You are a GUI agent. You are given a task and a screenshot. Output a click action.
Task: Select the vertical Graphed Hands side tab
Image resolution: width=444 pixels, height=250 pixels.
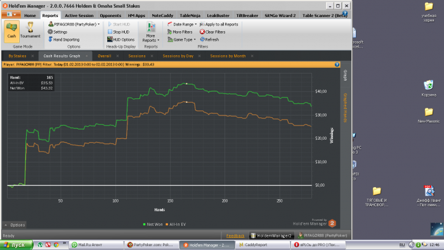[345, 108]
